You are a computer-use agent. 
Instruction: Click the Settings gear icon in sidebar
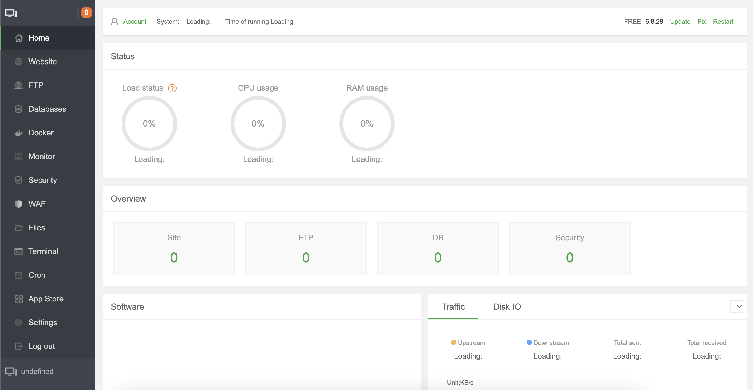pyautogui.click(x=18, y=322)
